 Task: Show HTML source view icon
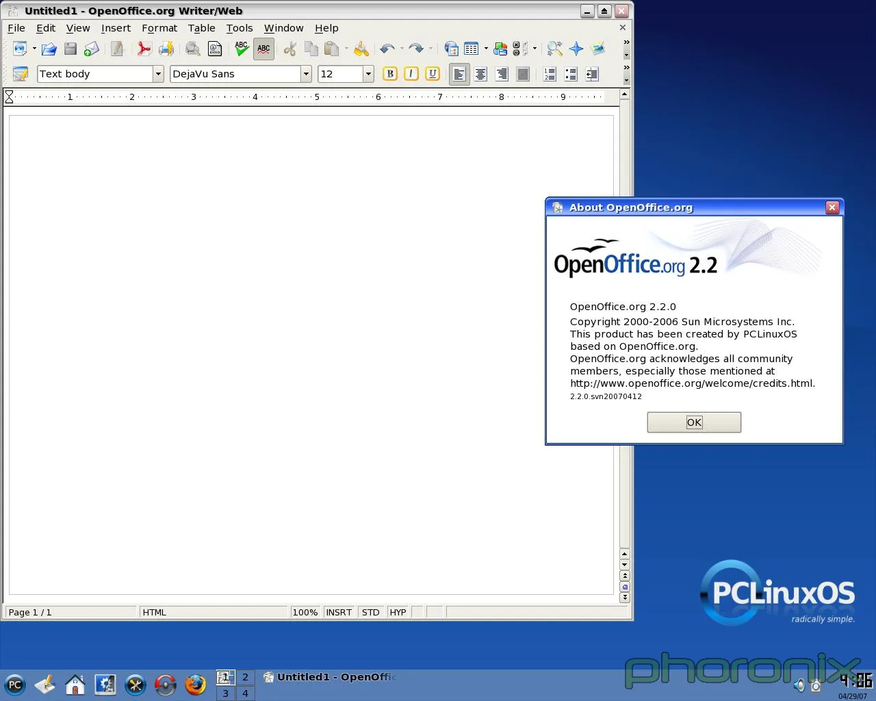click(215, 49)
